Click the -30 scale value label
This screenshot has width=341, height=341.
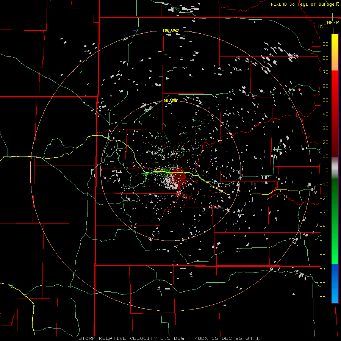point(324,213)
